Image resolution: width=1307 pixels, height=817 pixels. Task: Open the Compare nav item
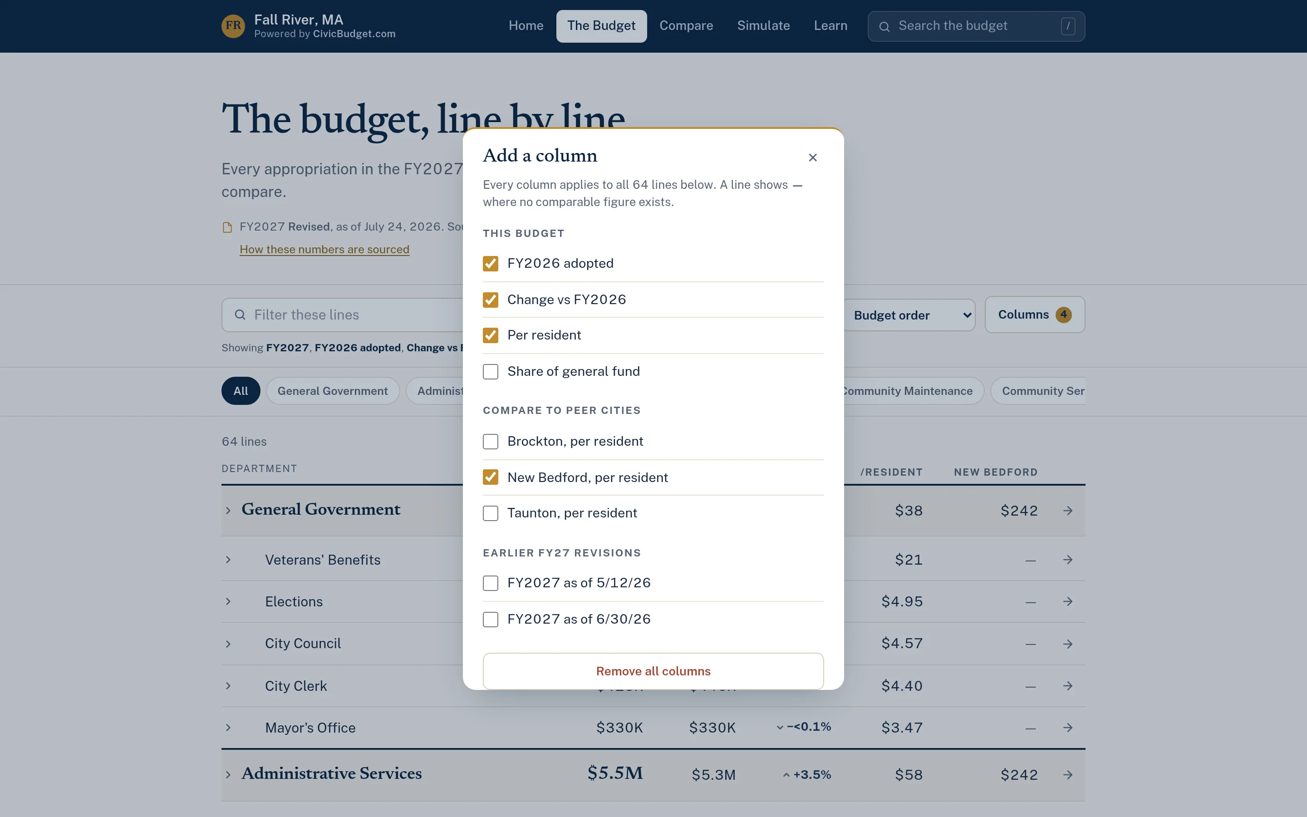[x=686, y=26]
